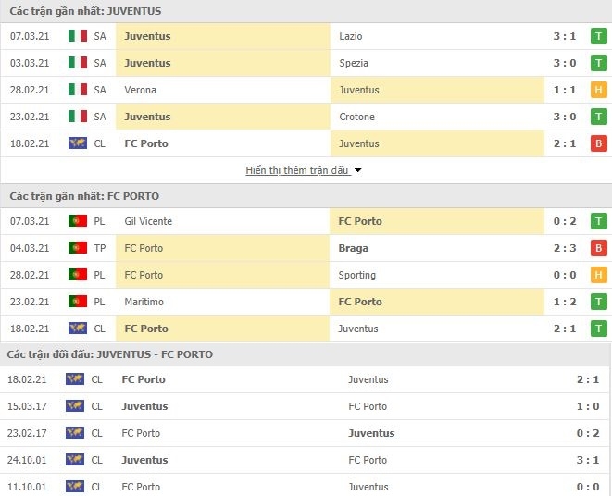
Task: Click the Italy flag on the Juventus–Lazio row
Action: click(x=77, y=36)
